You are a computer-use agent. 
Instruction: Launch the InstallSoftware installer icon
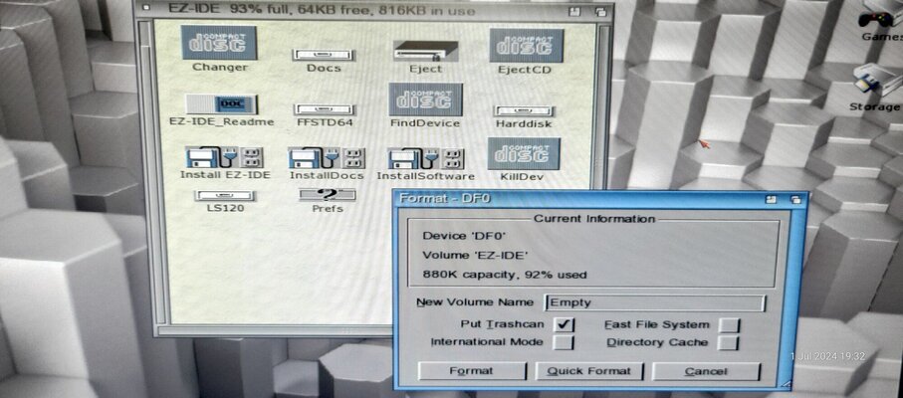[426, 157]
